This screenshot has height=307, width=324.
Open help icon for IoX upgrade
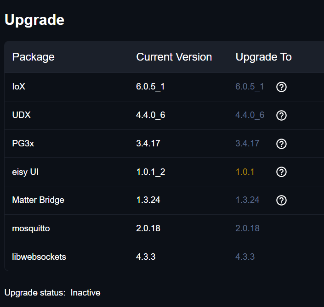coord(281,87)
